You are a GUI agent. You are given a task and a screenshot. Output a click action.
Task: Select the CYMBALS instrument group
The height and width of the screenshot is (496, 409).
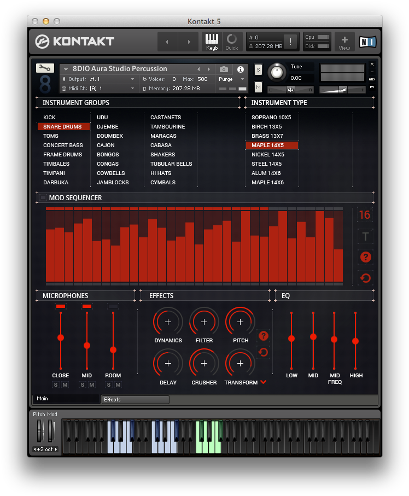point(163,183)
